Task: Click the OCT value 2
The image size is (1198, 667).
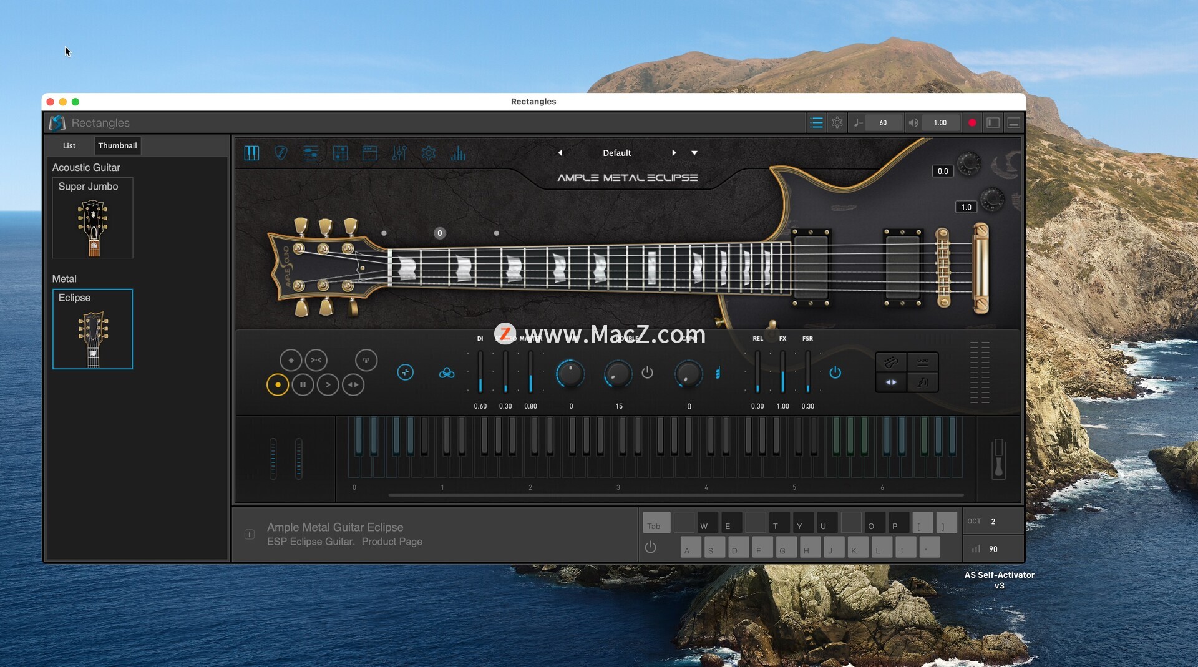Action: [x=993, y=521]
